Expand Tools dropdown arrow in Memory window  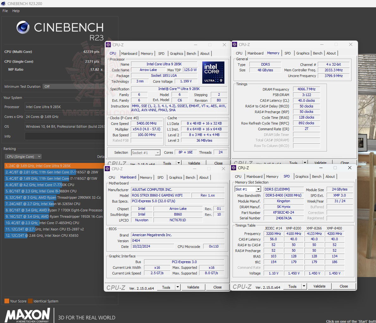[305, 163]
